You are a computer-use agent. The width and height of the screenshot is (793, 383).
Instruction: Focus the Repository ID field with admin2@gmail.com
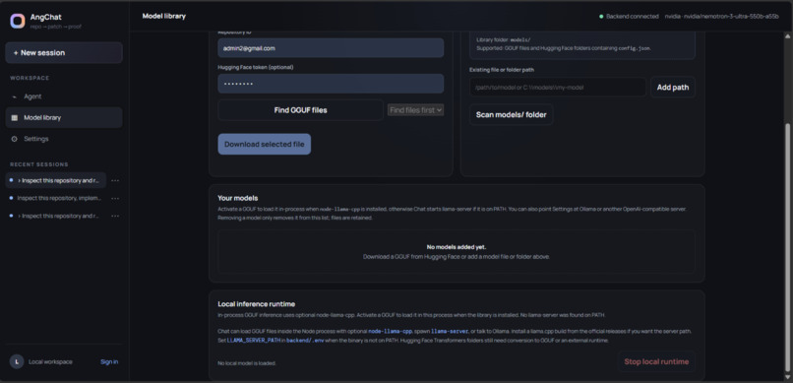(x=331, y=48)
